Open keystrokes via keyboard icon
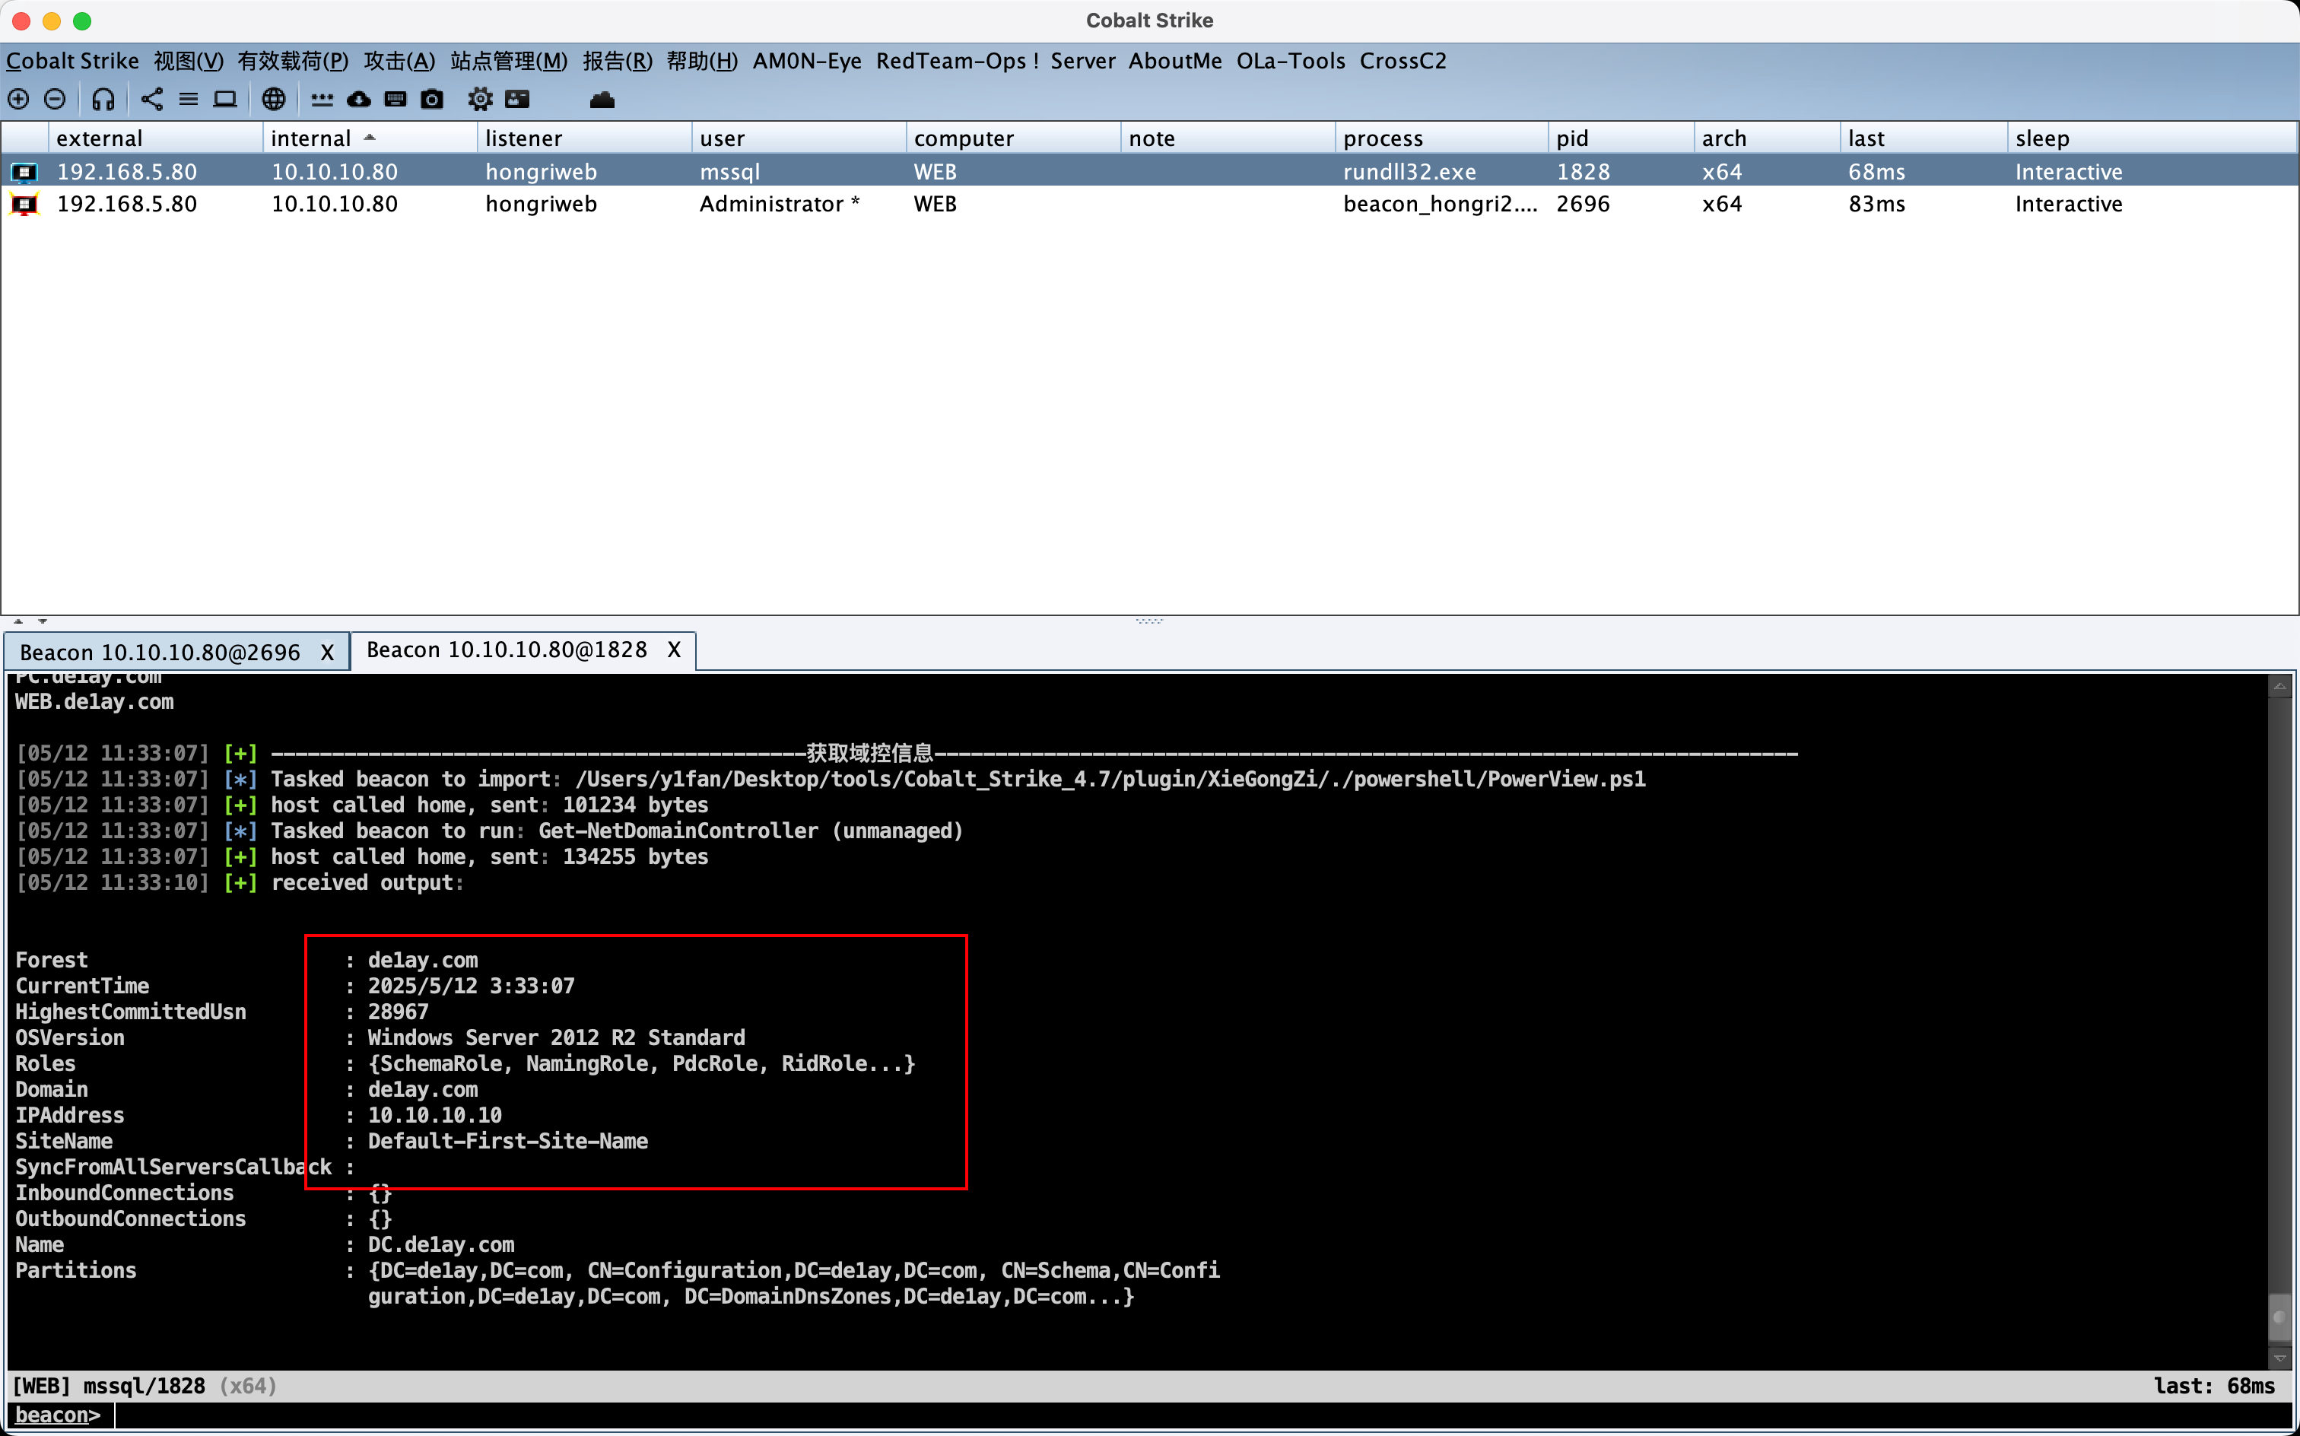Image resolution: width=2300 pixels, height=1436 pixels. click(x=395, y=99)
